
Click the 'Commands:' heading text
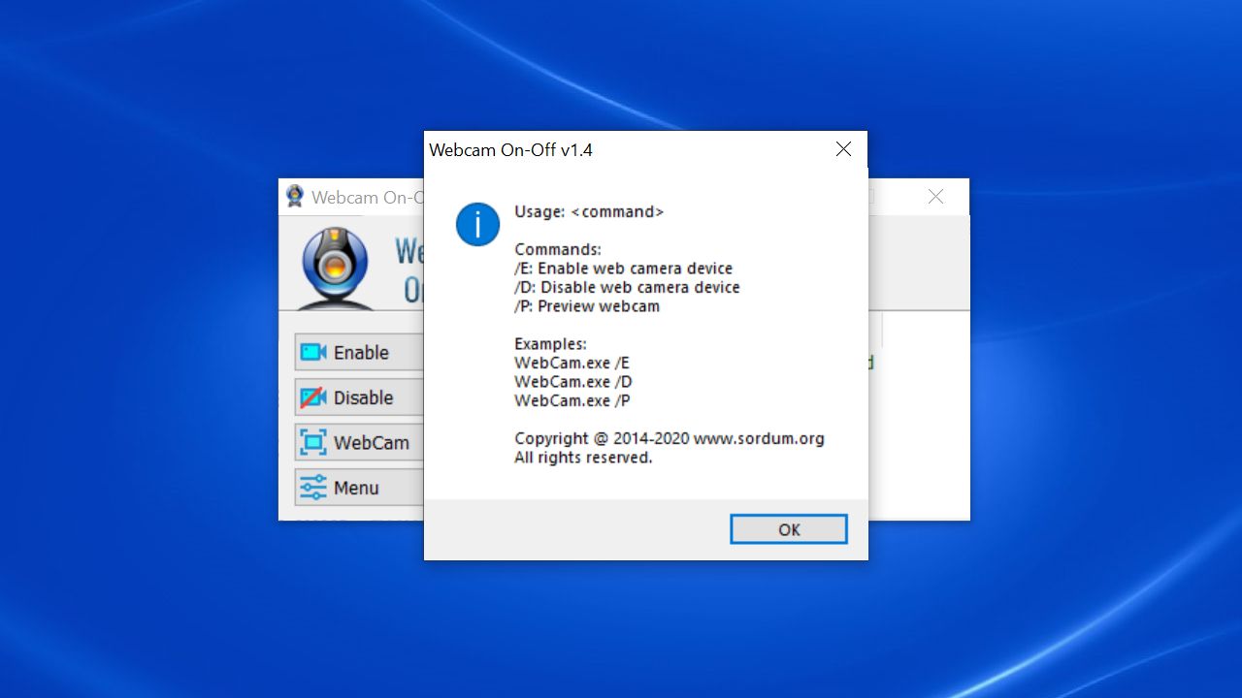[558, 250]
